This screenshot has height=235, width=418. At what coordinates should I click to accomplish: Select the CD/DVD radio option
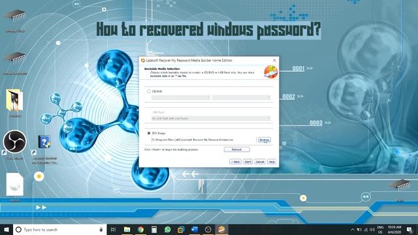[149, 91]
